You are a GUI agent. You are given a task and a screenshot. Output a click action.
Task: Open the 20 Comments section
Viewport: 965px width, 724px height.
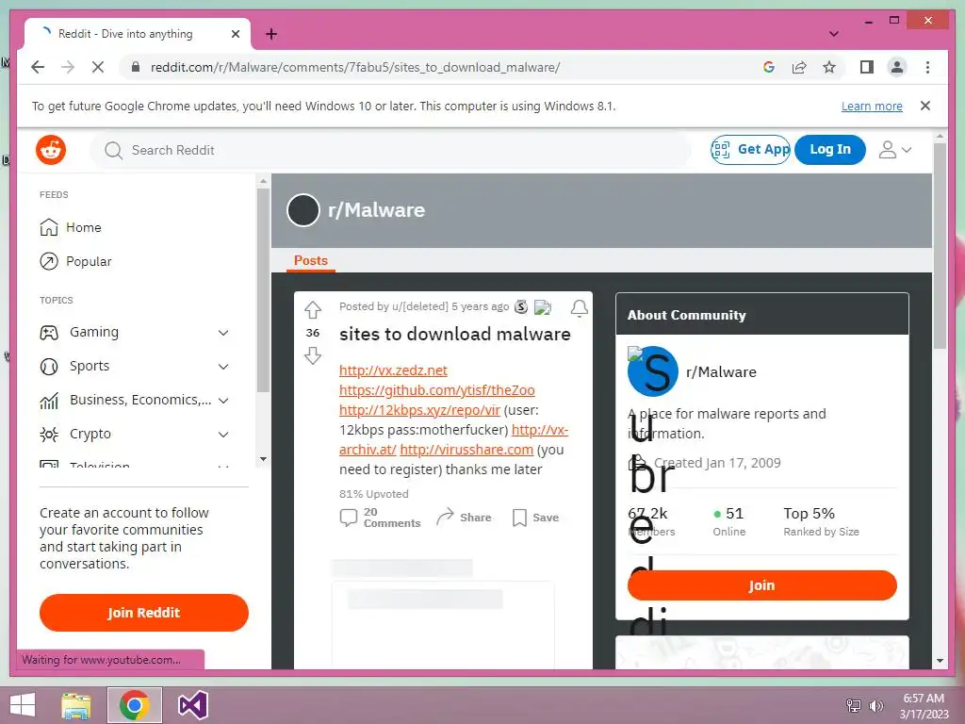(381, 518)
